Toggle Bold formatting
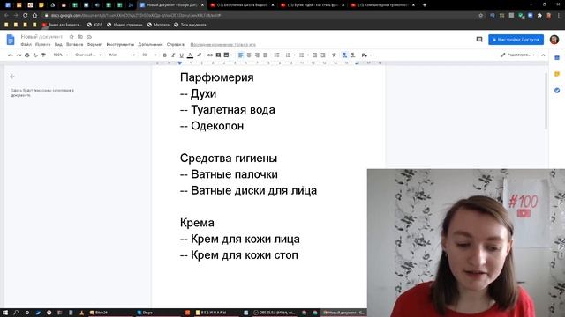The height and width of the screenshot is (317, 565). pyautogui.click(x=165, y=55)
